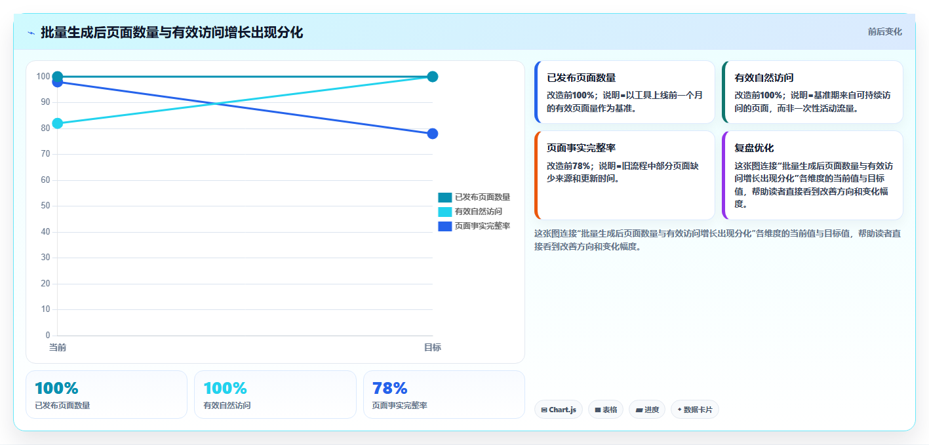Click the cyan 100% 有效自然访问 stat card

pyautogui.click(x=275, y=395)
